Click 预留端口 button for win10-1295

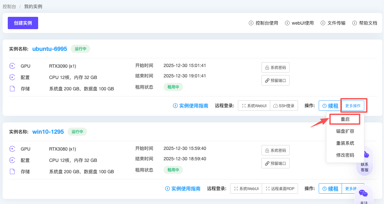[x=275, y=163]
